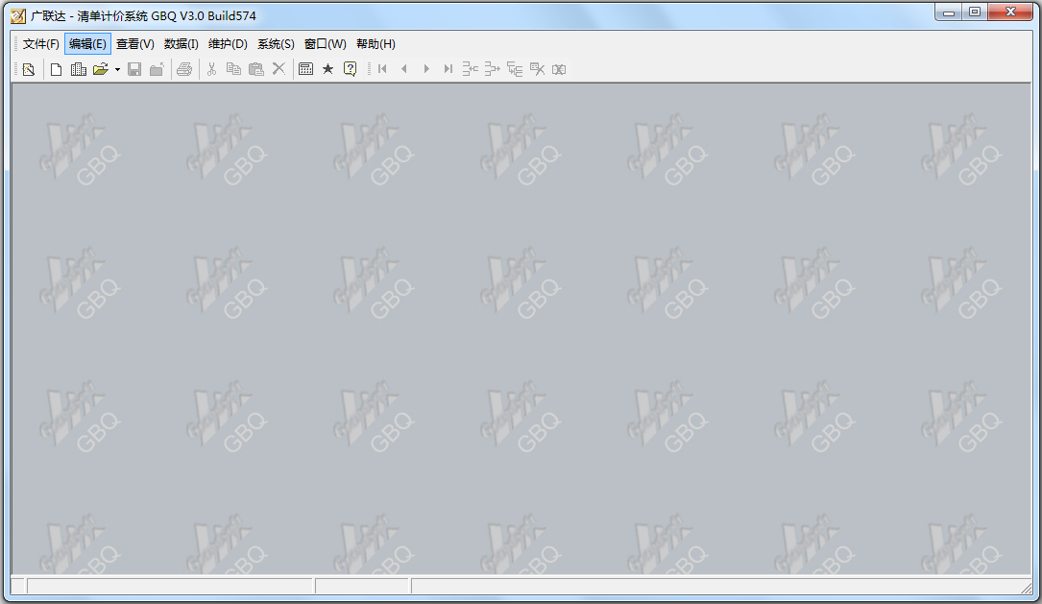Image resolution: width=1042 pixels, height=604 pixels.
Task: Open the 数据(I) menu
Action: [181, 44]
